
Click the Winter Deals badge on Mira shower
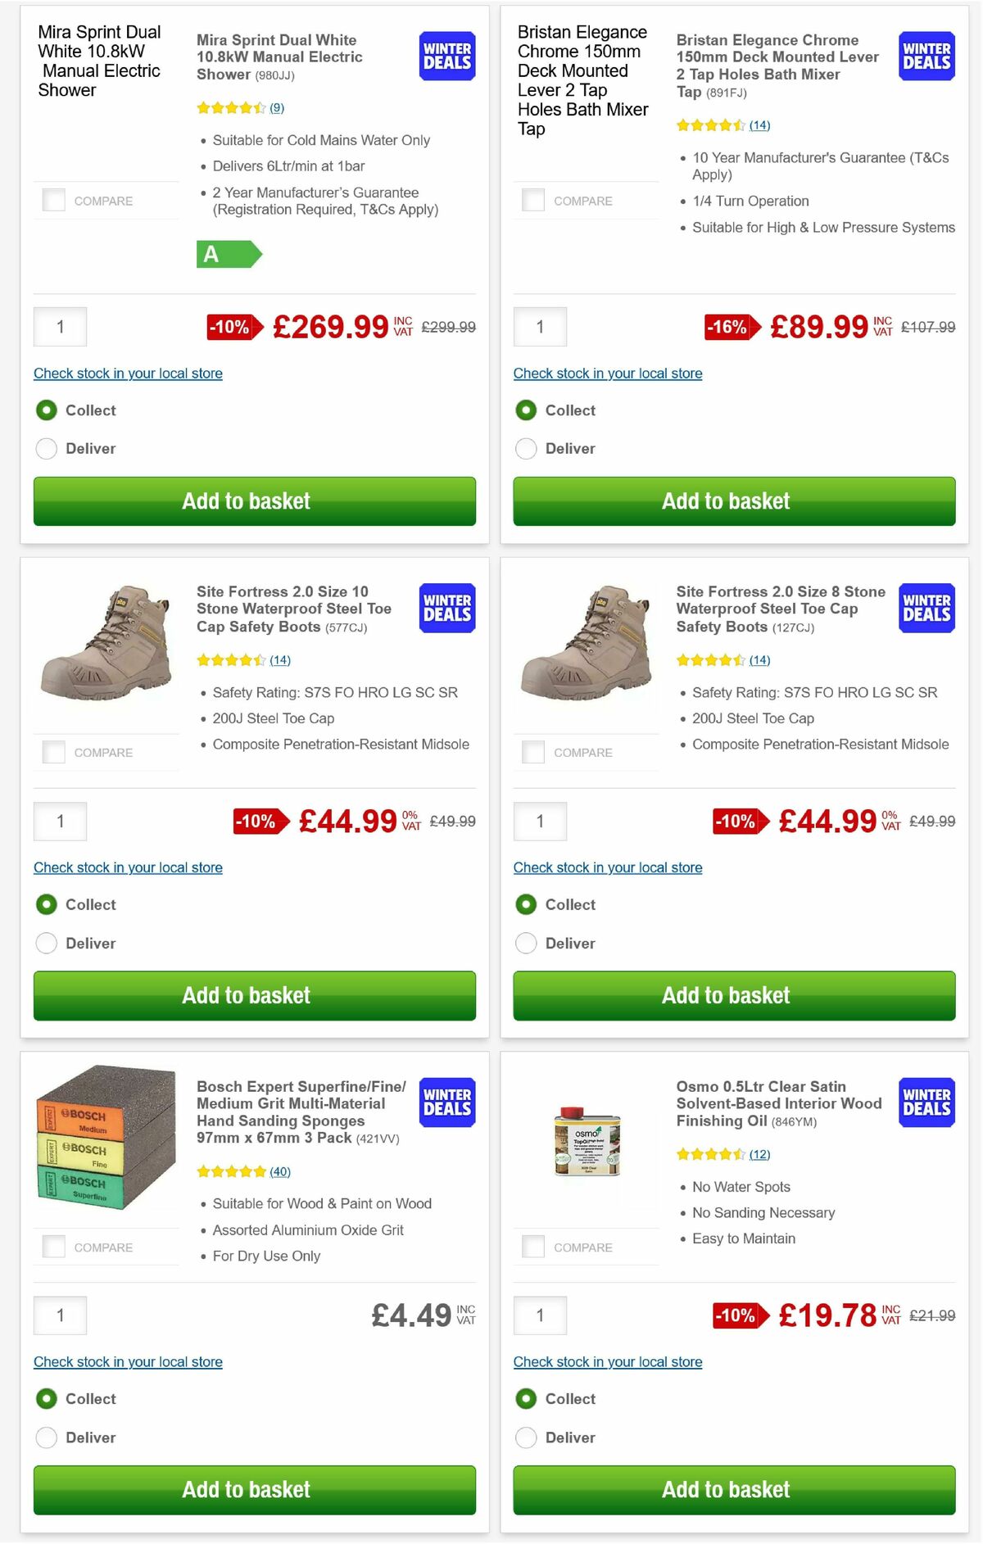446,56
